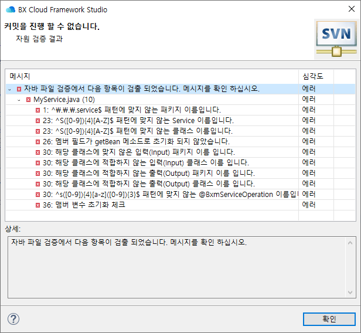Viewport: 361px width, 333px height.
Task: Select the 입력(Input) 패키지 이름 error row
Action: point(147,152)
